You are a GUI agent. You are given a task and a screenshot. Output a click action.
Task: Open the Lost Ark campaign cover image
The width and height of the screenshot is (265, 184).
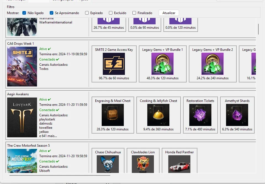pyautogui.click(x=22, y=117)
